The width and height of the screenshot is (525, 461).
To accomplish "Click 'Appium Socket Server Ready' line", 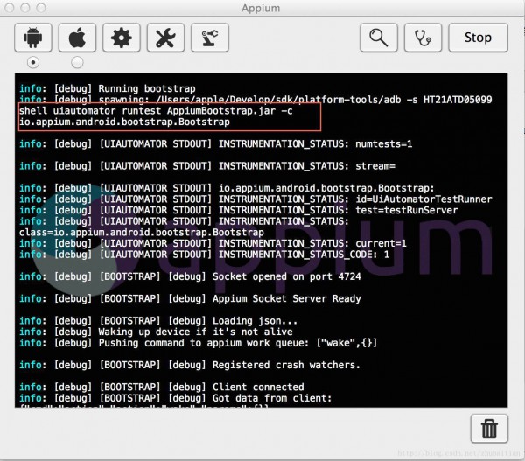I will coord(190,298).
